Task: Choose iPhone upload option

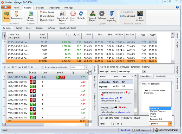Action: pyautogui.click(x=153, y=114)
